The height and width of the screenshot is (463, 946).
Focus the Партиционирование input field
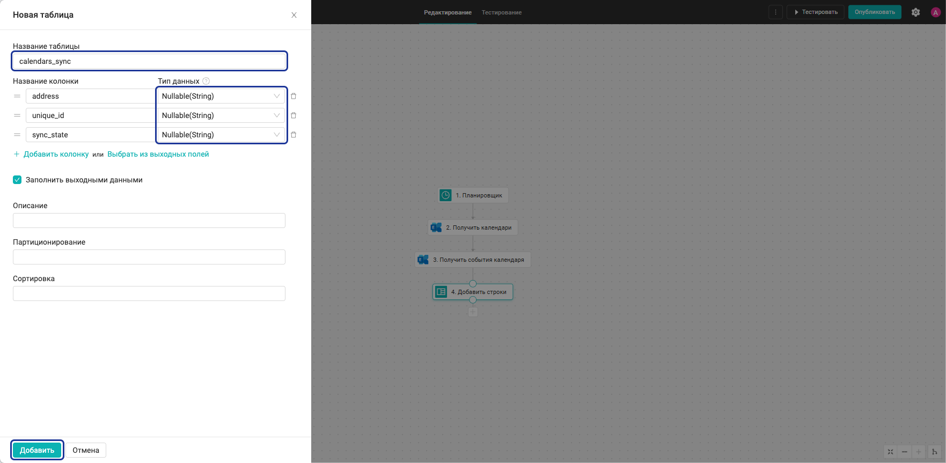click(x=149, y=257)
